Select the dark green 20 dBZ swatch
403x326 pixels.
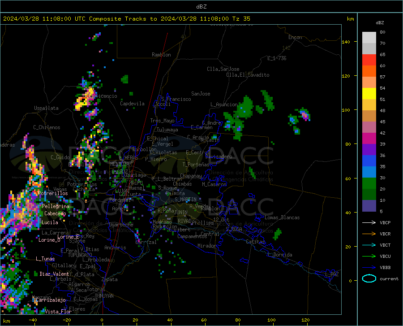[369, 195]
